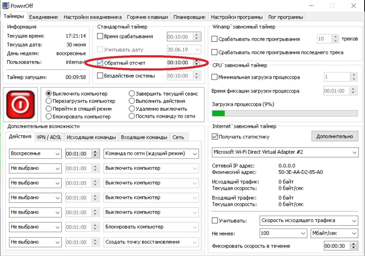Open Настройки программы tab

coord(237,17)
